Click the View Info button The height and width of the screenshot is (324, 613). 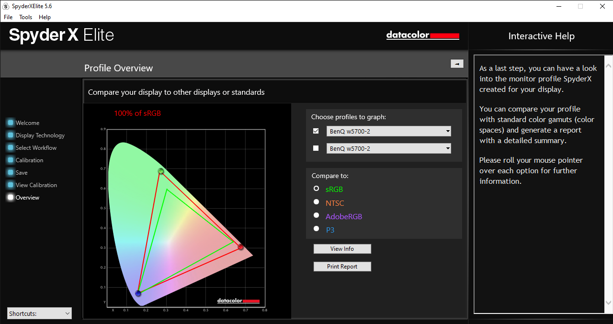click(x=342, y=249)
